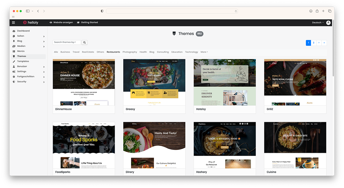Select the Photography category filter
Screen dimensions: 344x188
(130, 52)
